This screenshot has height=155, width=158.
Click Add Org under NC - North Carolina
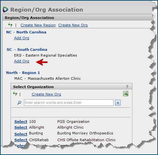pos(21,38)
